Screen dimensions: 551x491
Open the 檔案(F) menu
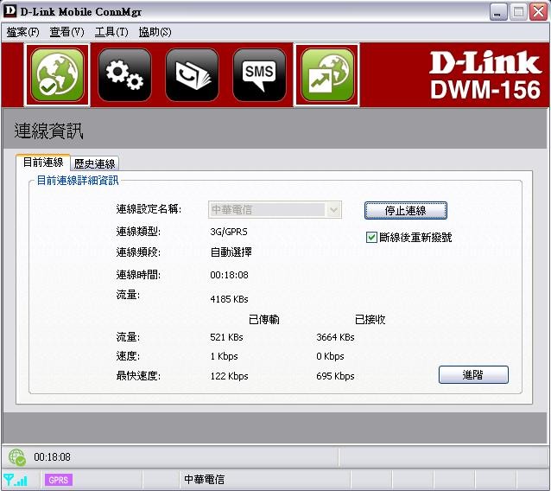click(22, 32)
